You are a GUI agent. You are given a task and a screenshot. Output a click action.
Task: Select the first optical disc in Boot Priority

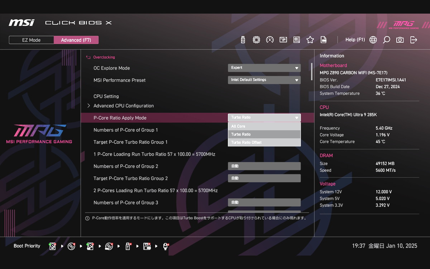(x=71, y=246)
